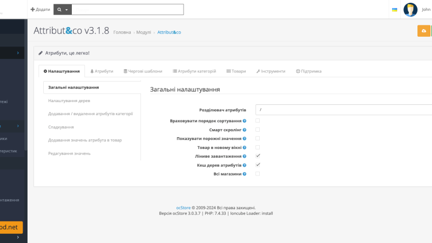Enable Враховувати порядок сортування checkbox

(258, 120)
